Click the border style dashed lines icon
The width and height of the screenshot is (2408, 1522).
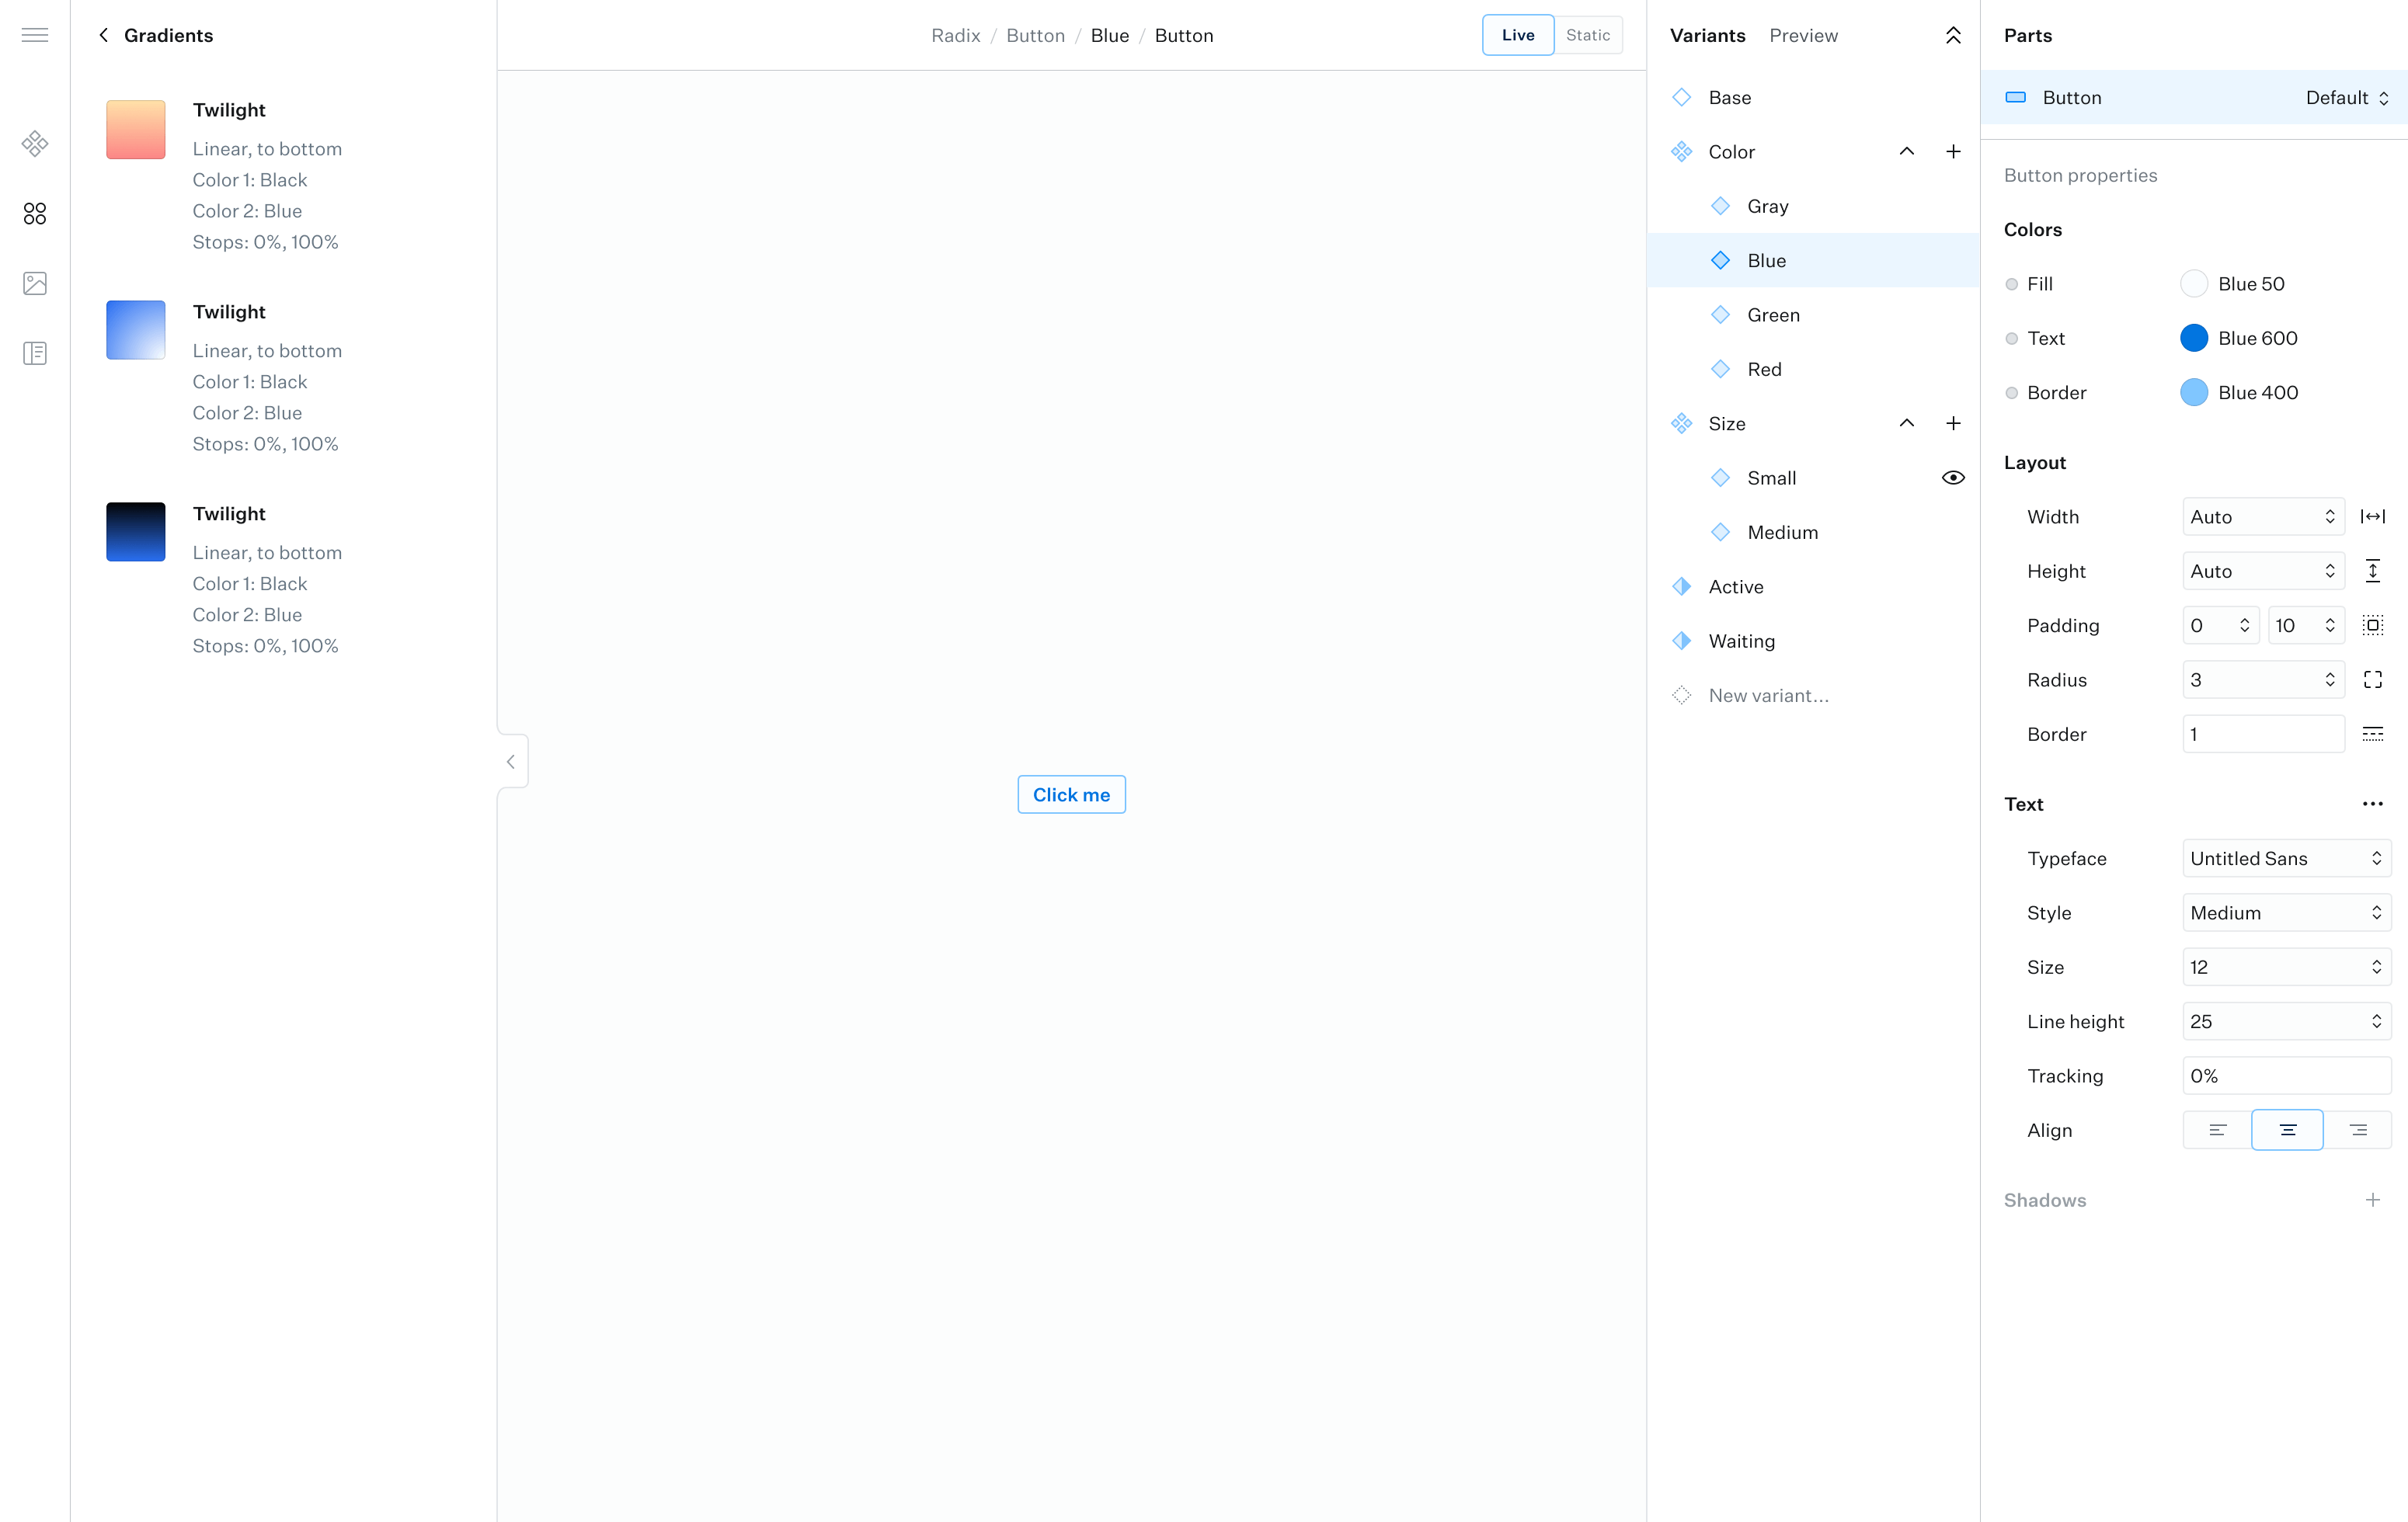[x=2372, y=734]
